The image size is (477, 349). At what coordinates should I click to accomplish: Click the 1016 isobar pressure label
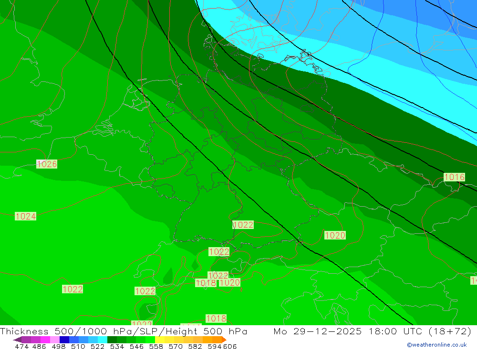(454, 177)
